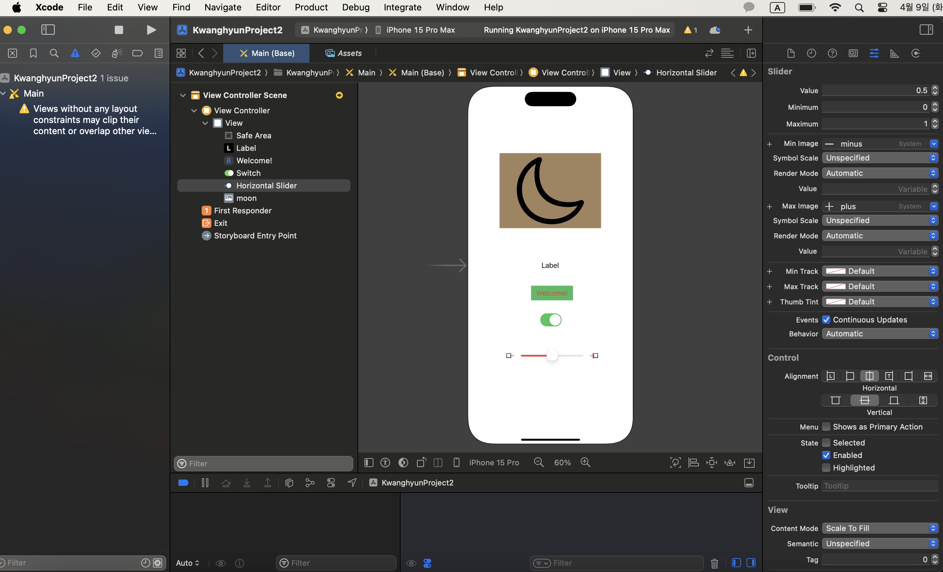Viewport: 943px width, 572px height.
Task: Show the Identity inspector
Action: (853, 53)
